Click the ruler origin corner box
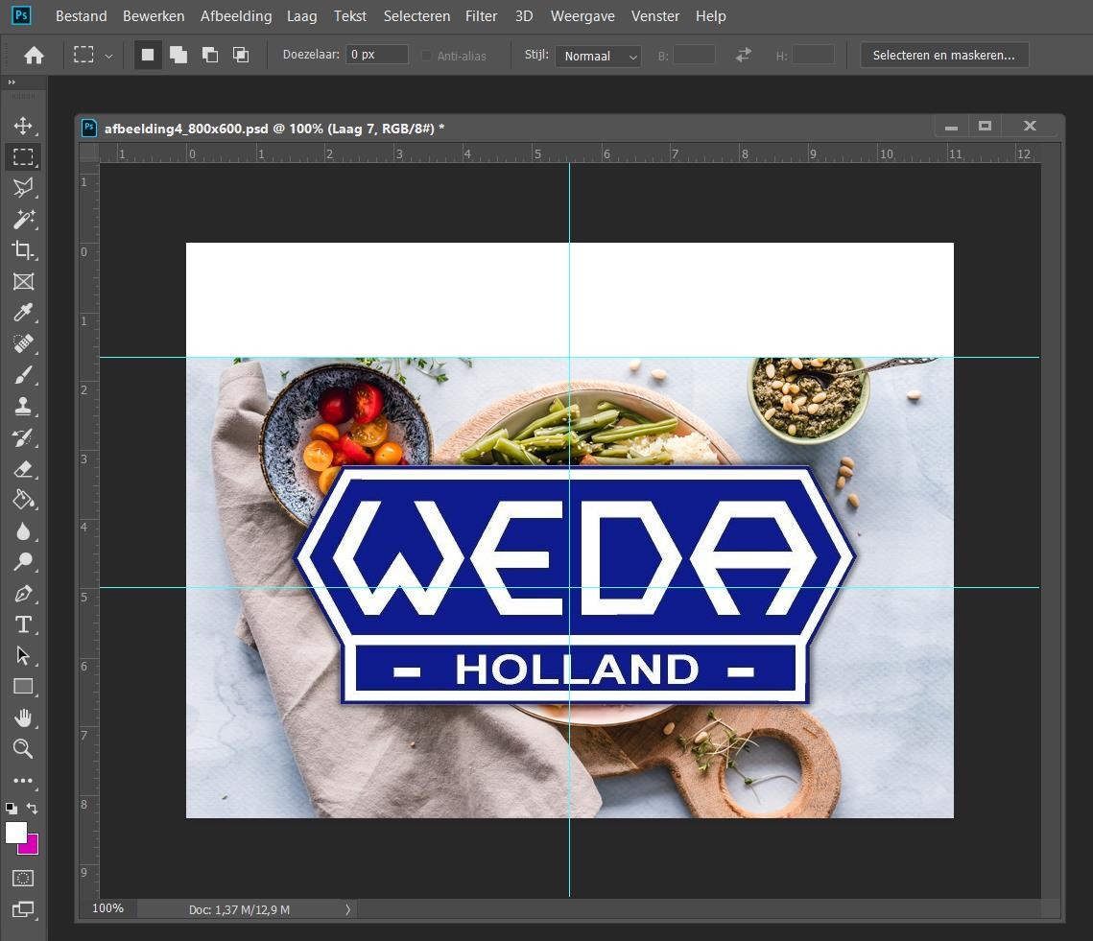The height and width of the screenshot is (941, 1093). 89,153
